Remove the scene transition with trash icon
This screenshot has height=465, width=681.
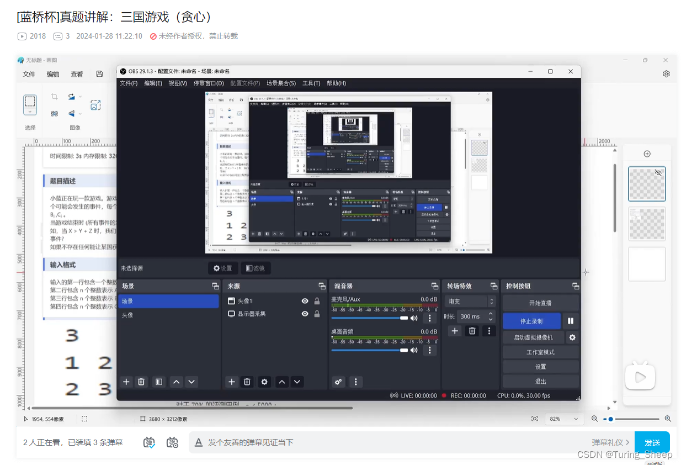[472, 331]
